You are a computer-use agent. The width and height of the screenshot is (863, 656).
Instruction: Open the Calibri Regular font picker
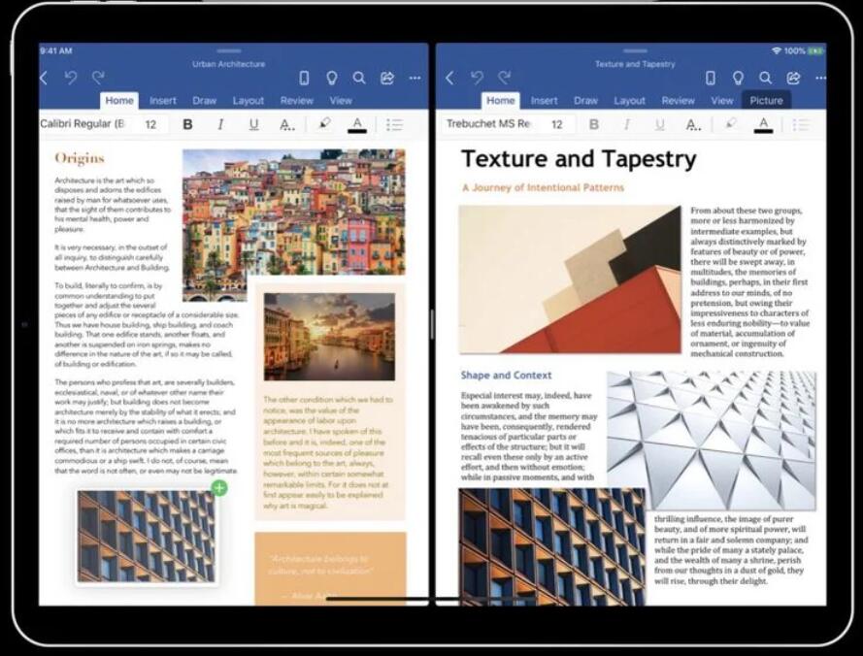pos(83,124)
